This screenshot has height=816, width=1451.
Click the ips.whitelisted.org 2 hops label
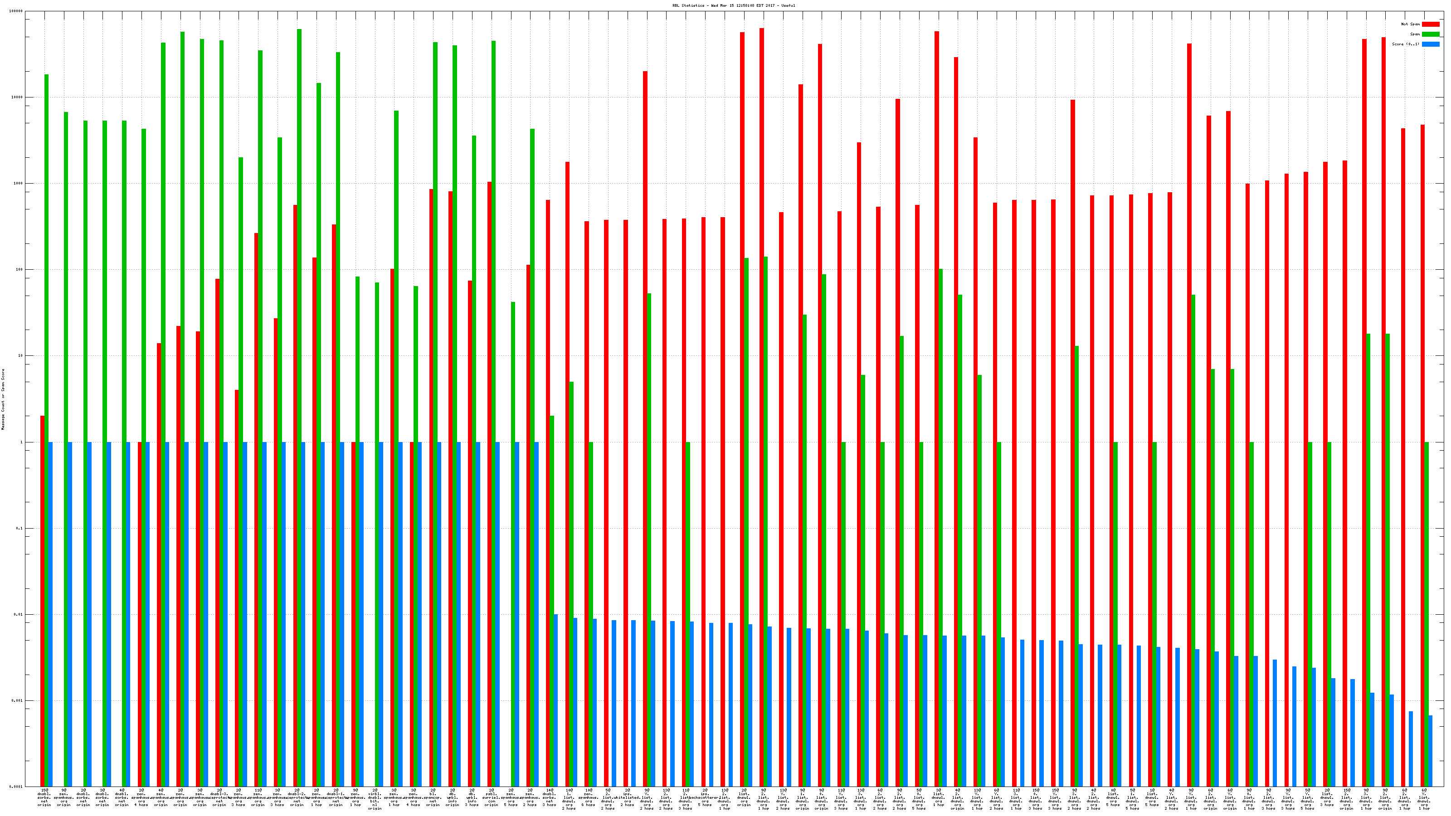(x=628, y=798)
